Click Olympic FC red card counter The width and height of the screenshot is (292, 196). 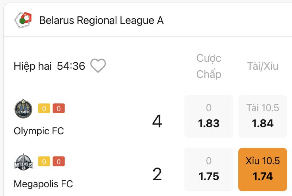tap(59, 108)
